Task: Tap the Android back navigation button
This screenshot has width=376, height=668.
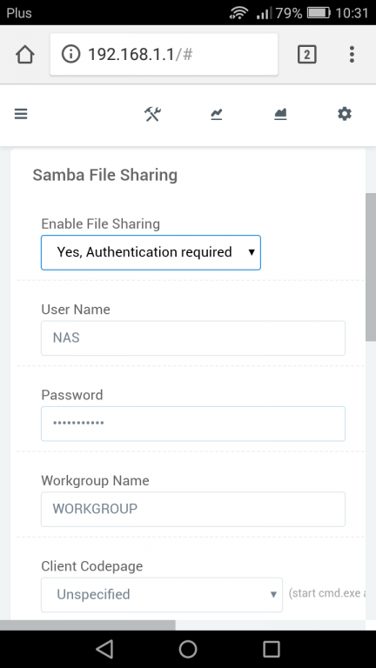Action: point(104,649)
